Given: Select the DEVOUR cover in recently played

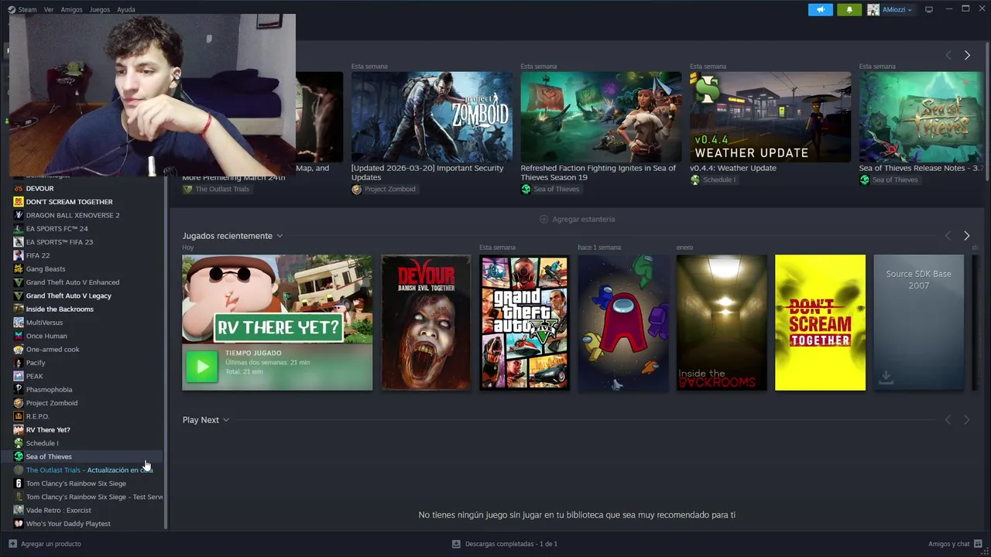Looking at the screenshot, I should click(425, 323).
